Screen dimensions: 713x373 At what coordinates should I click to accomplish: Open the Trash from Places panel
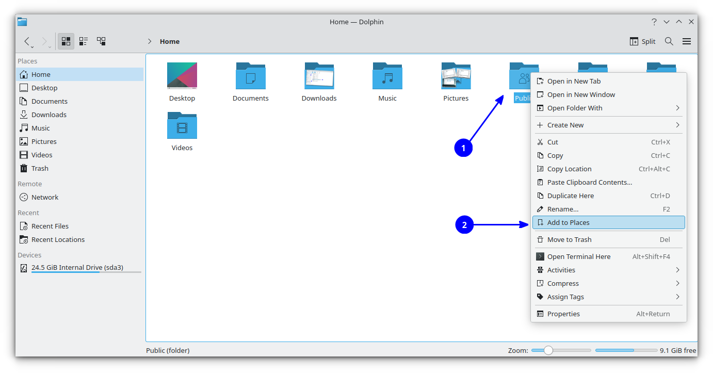click(x=39, y=168)
